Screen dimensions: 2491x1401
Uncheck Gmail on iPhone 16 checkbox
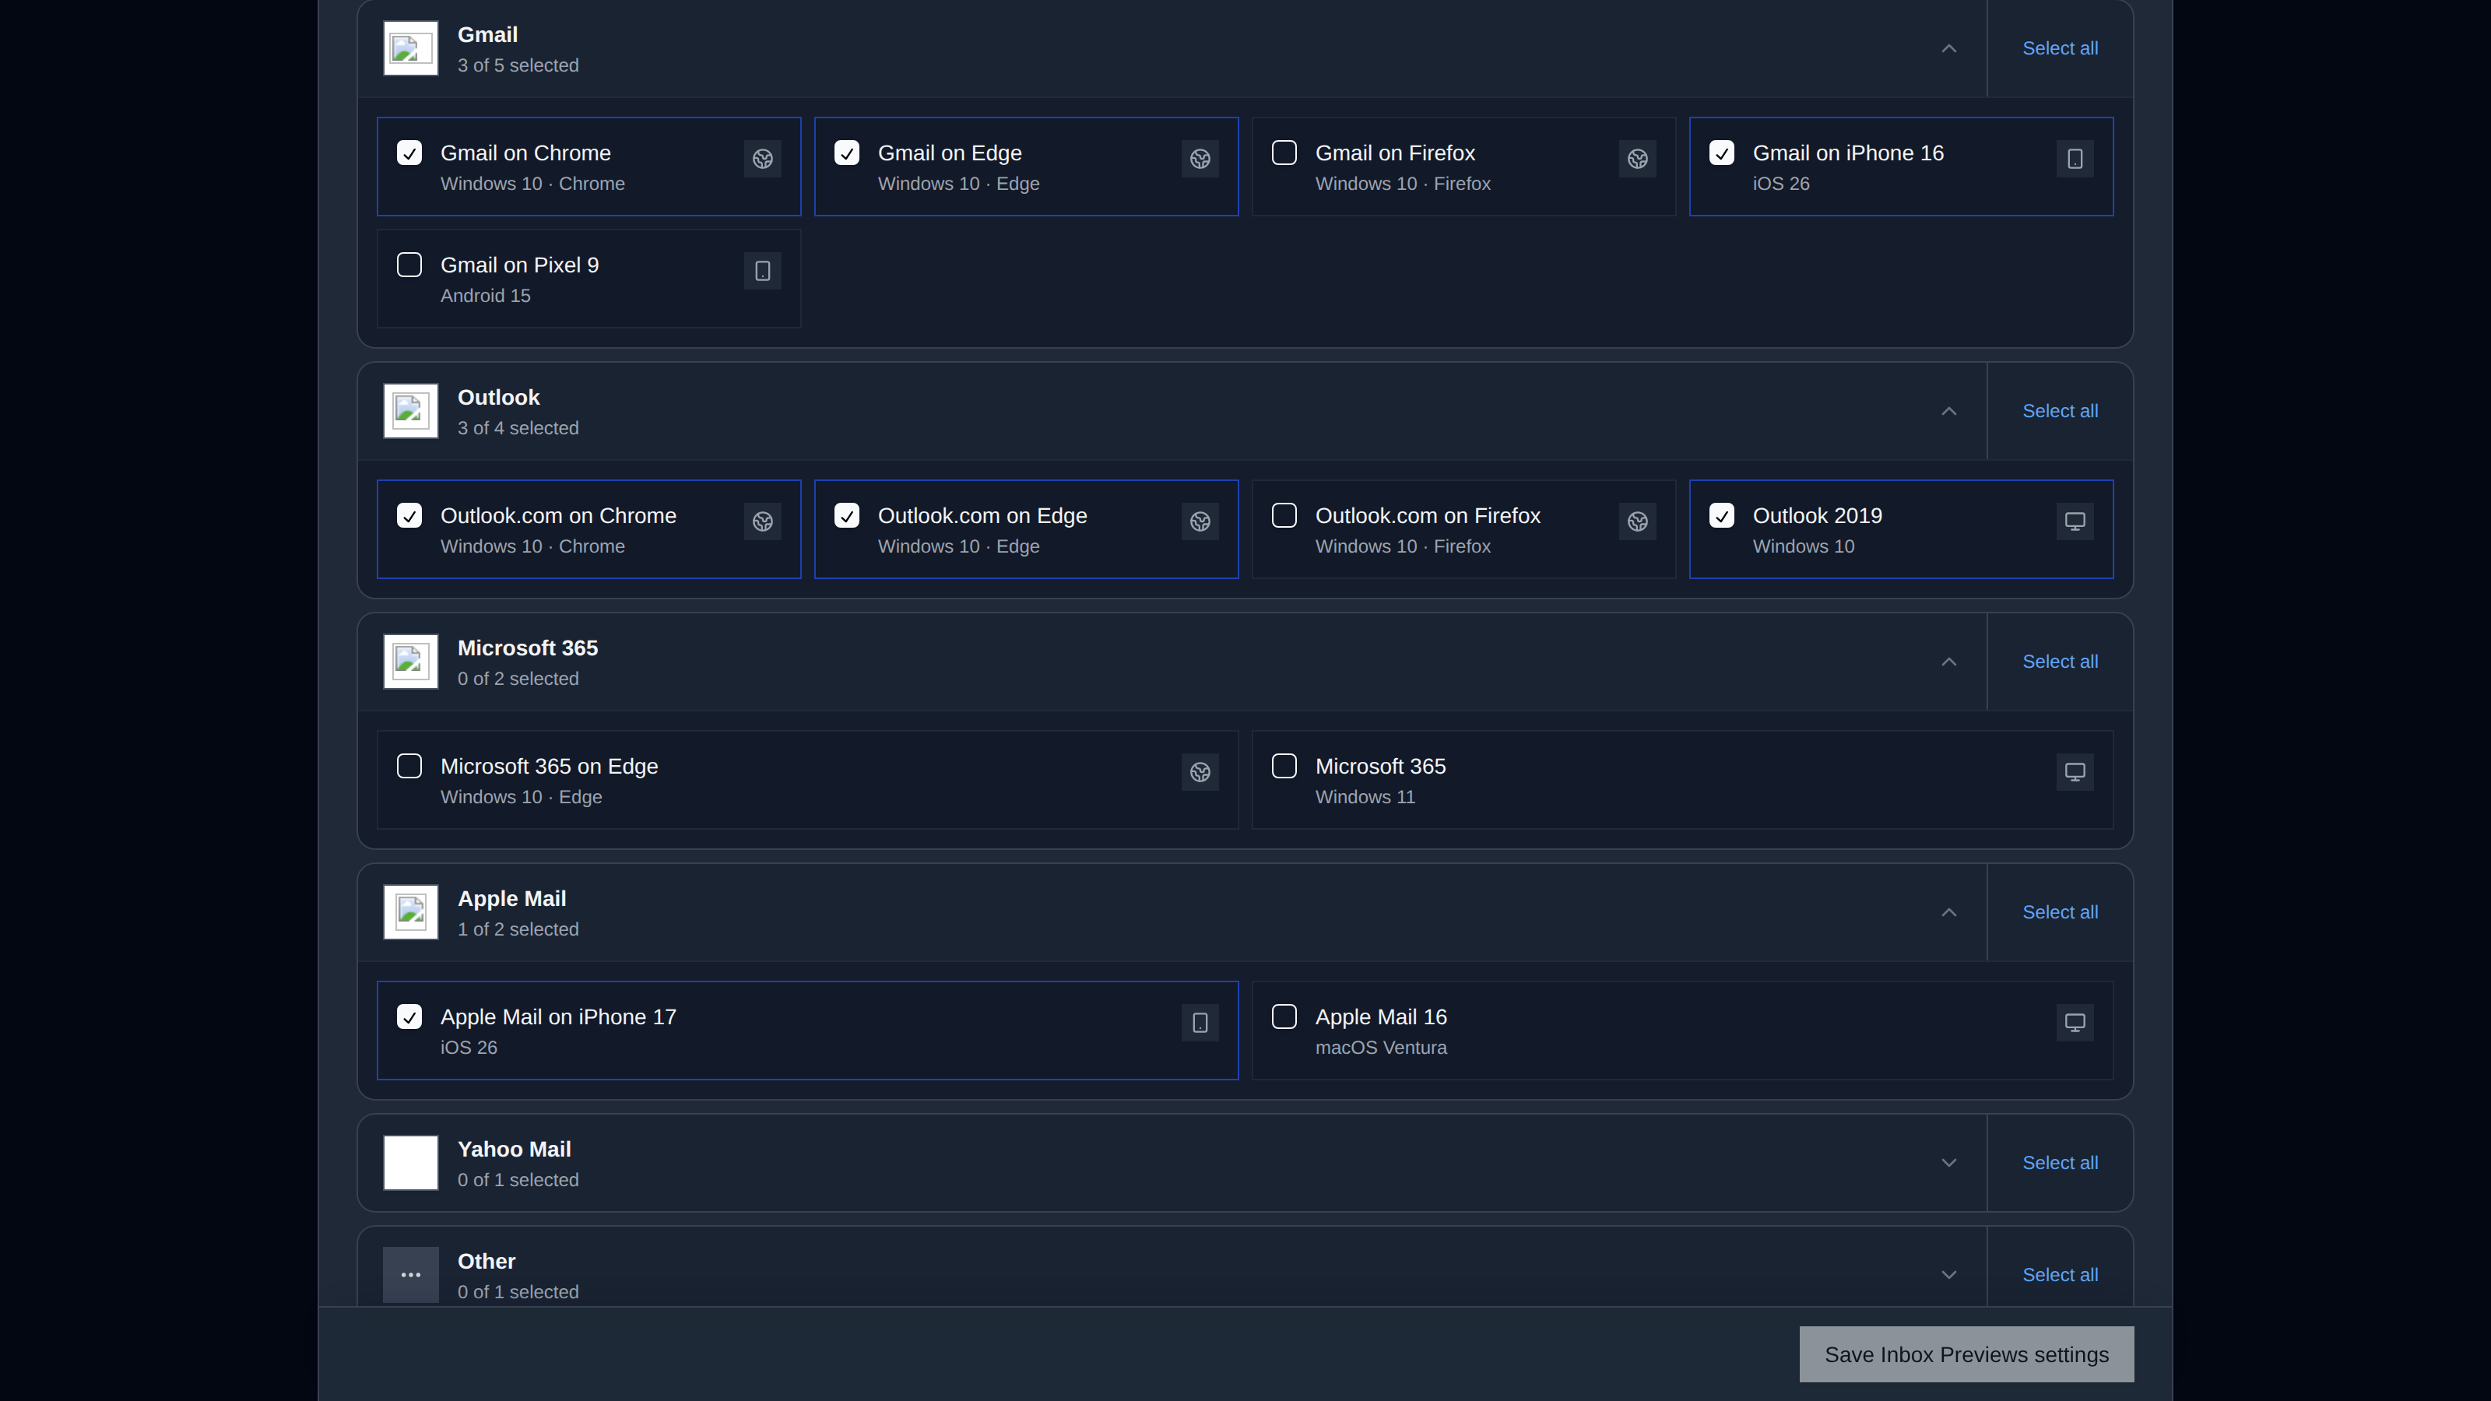[1721, 153]
